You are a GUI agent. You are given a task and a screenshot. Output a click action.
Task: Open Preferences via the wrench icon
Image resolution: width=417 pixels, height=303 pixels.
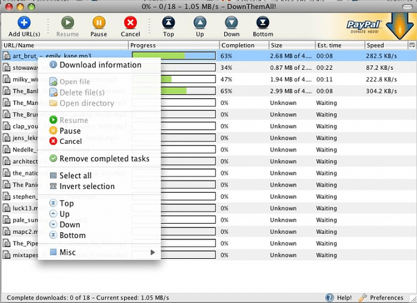click(362, 298)
